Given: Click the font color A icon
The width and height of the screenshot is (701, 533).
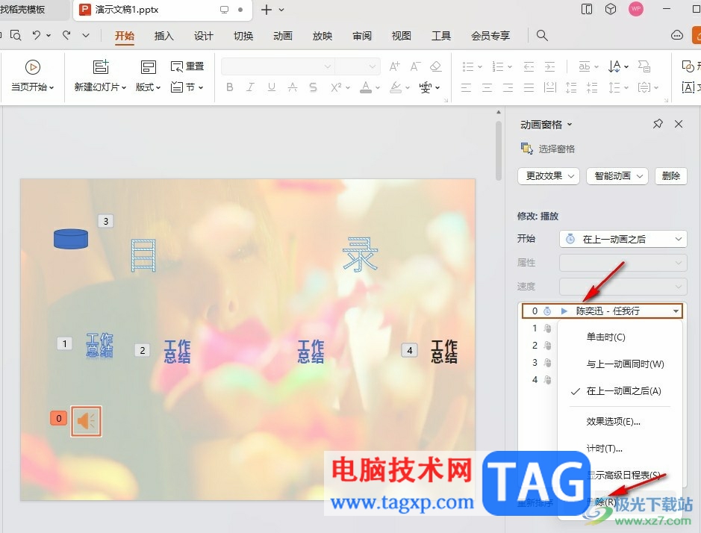Looking at the screenshot, I should point(366,87).
